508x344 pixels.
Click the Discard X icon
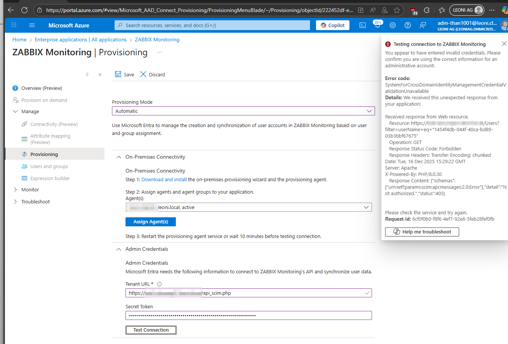tap(143, 74)
